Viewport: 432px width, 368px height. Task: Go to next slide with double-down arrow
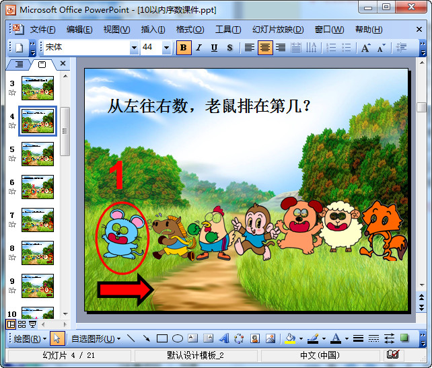(421, 307)
